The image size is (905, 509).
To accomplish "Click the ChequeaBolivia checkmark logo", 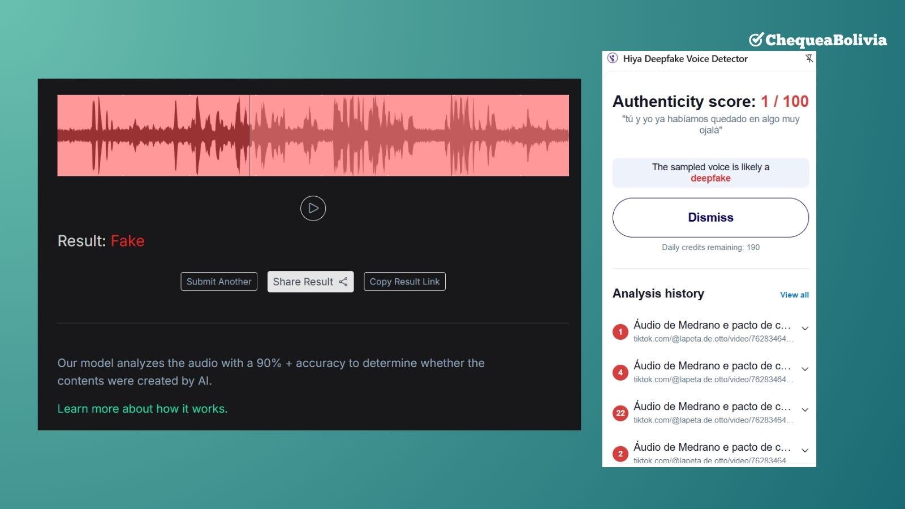I will (x=756, y=40).
